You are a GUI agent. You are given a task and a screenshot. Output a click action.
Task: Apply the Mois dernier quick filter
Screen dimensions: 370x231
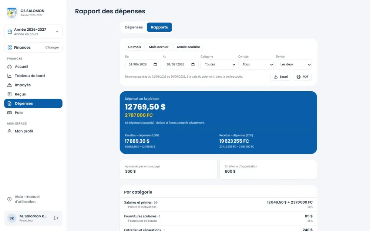(x=159, y=47)
